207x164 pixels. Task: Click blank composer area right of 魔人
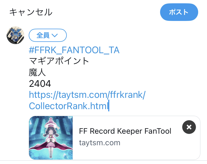[x=123, y=72]
